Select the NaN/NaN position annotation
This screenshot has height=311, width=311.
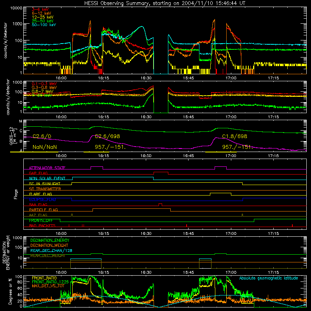pos(45,147)
